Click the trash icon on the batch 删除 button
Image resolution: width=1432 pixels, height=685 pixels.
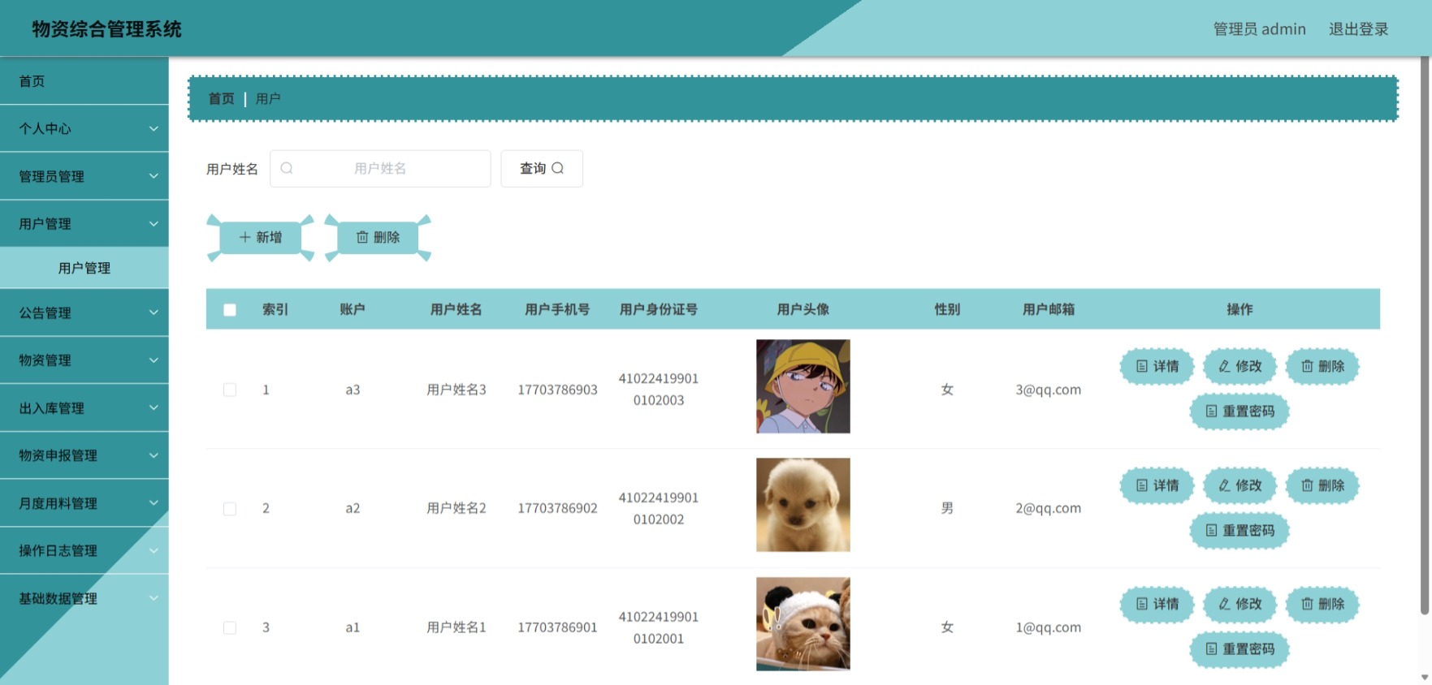362,237
